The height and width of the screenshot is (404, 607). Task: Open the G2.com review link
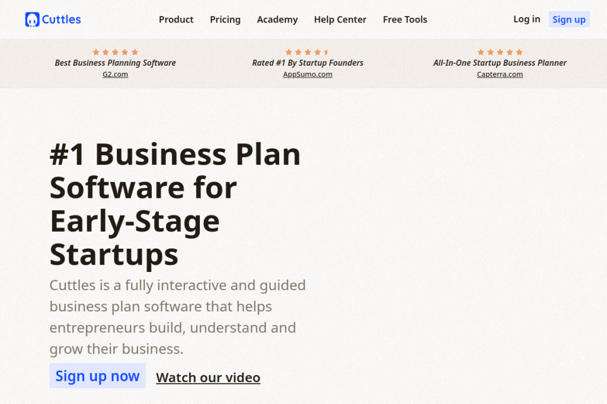(115, 74)
